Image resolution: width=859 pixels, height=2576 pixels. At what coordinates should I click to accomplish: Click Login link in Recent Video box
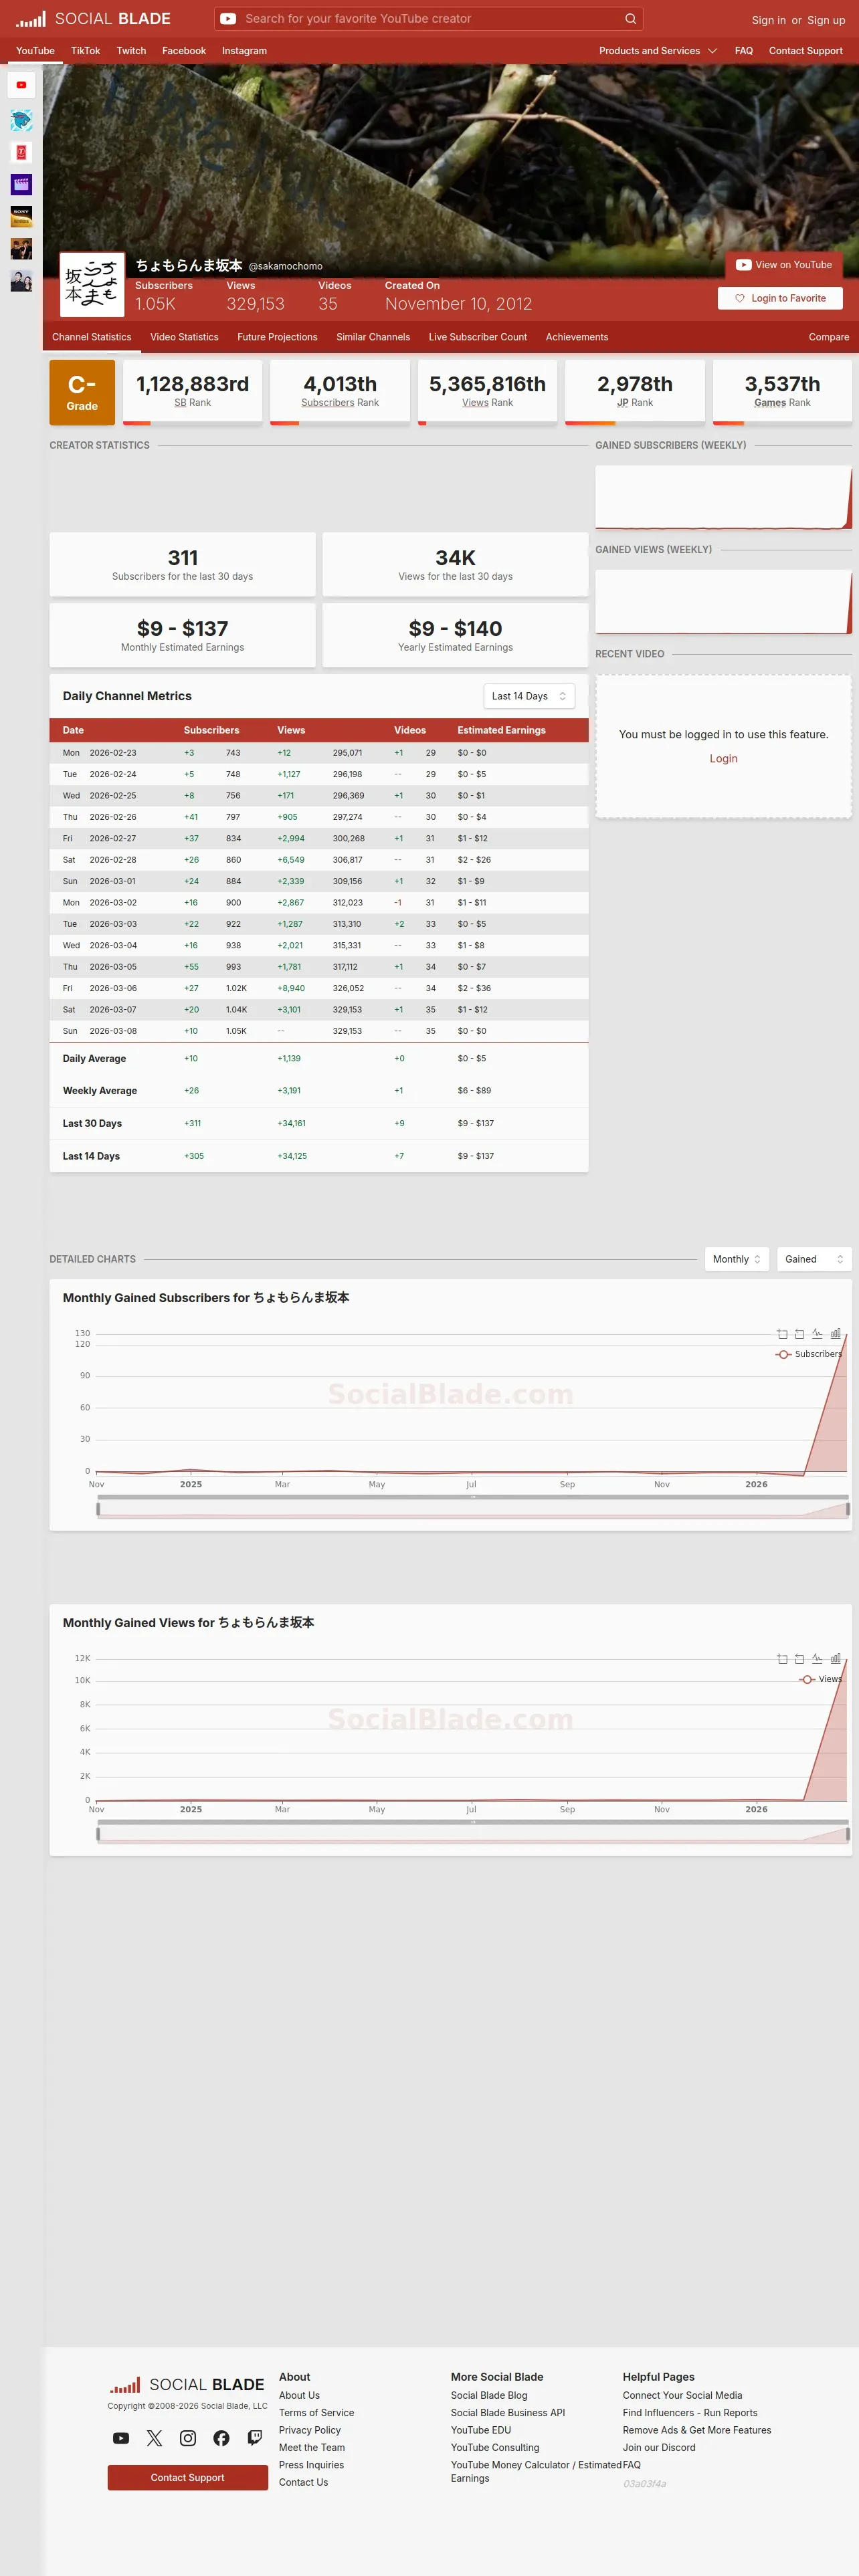724,759
